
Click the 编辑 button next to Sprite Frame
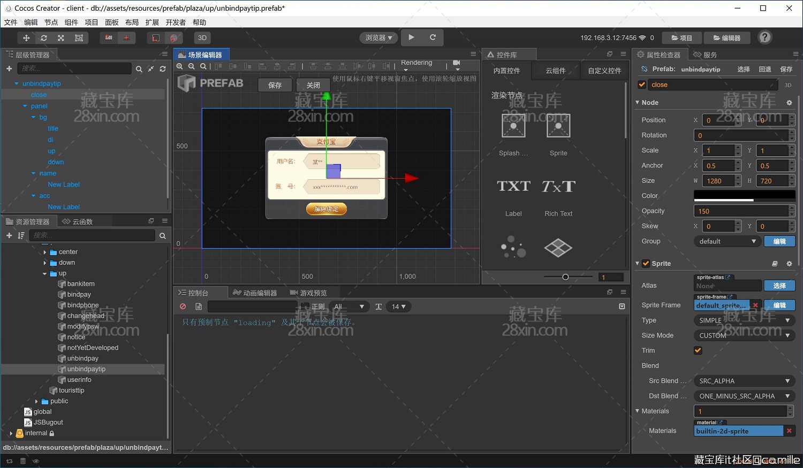(779, 305)
